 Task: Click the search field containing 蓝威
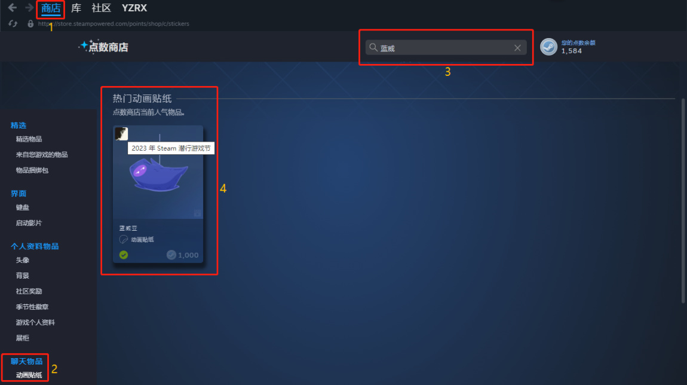tap(446, 47)
